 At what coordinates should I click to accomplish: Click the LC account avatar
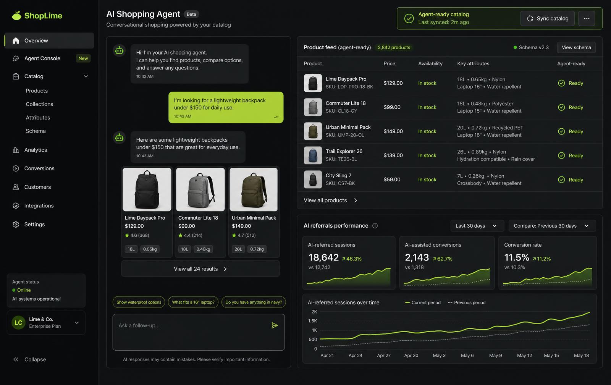(18, 323)
